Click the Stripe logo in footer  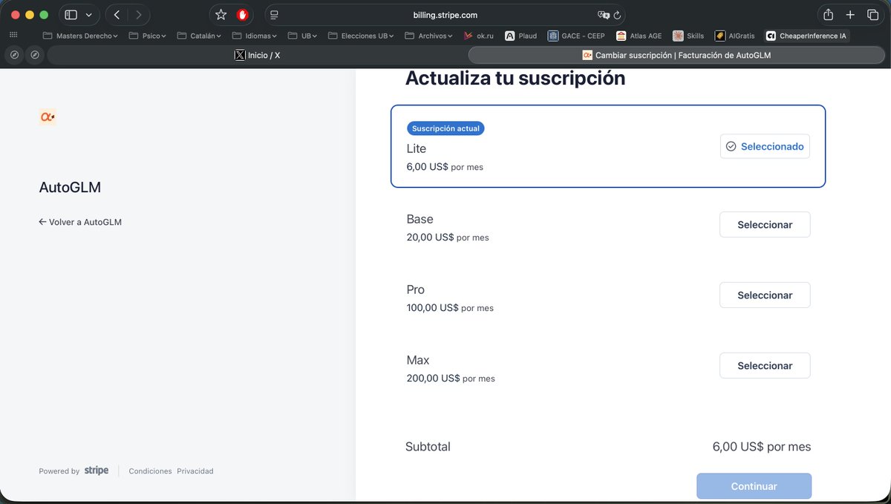97,471
